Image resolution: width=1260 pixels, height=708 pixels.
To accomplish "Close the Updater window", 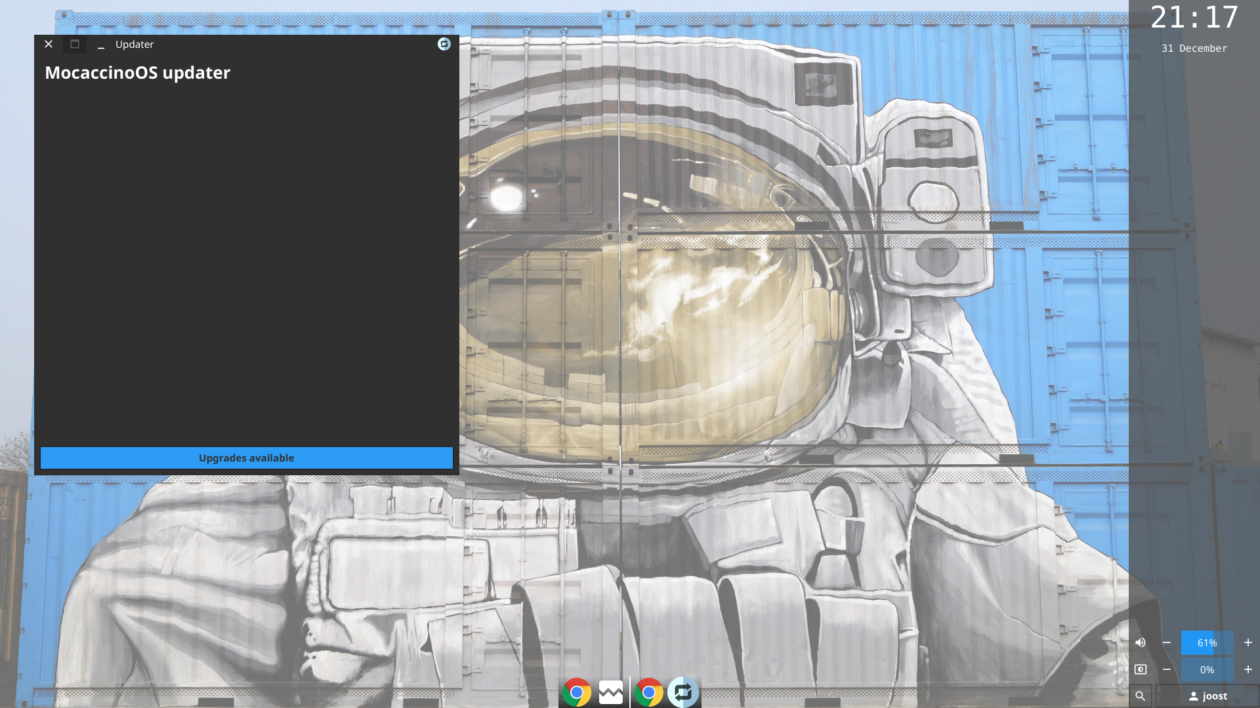I will (49, 44).
